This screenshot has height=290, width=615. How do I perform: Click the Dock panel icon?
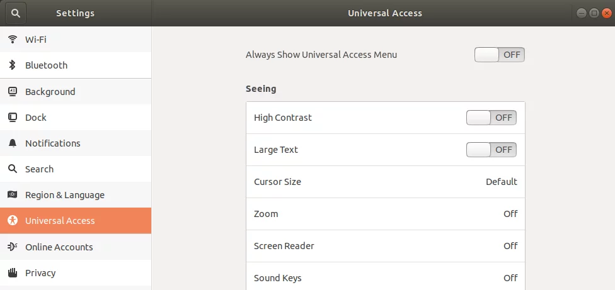coord(13,118)
